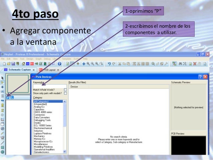Open the Debug menu
The image size is (213, 160).
[47, 59]
